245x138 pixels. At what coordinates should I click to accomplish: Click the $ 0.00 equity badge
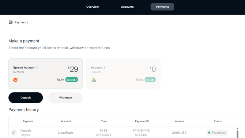click(150, 80)
